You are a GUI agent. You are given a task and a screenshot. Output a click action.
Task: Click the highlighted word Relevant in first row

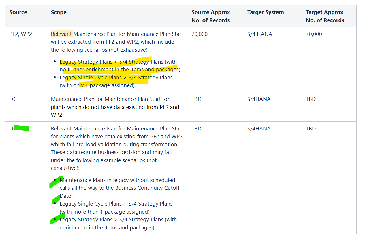(62, 34)
